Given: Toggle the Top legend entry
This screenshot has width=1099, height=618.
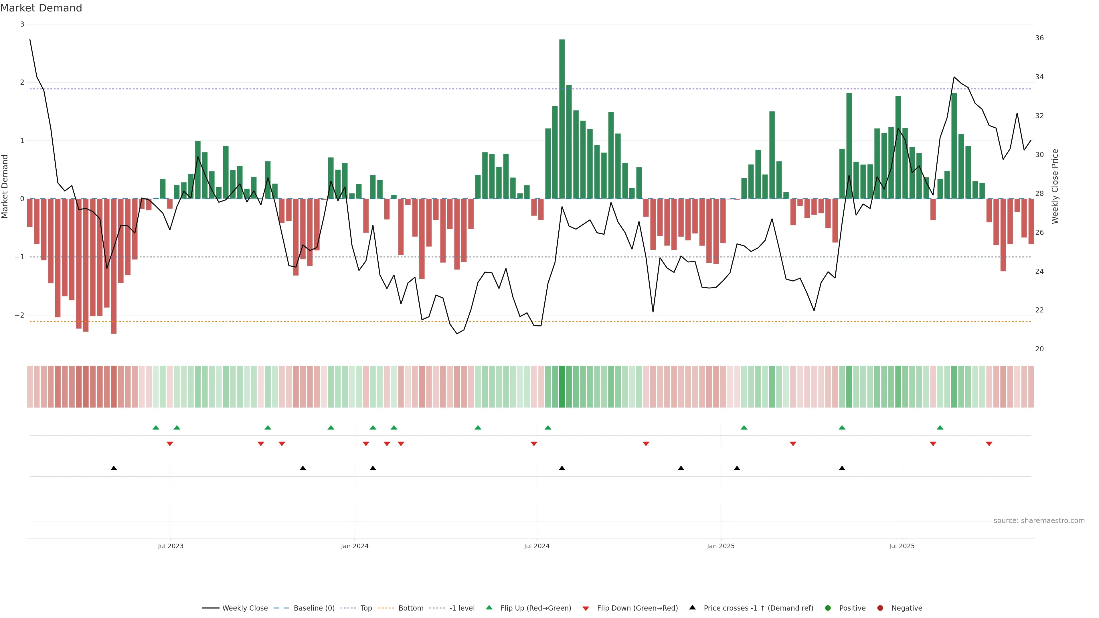Looking at the screenshot, I should coord(366,608).
